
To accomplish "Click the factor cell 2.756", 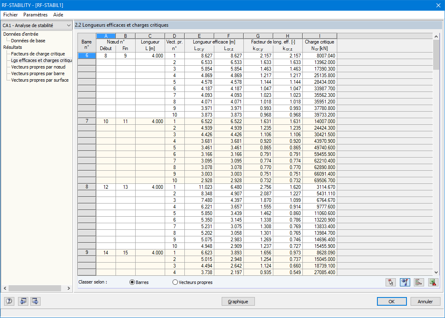I will (x=258, y=187).
